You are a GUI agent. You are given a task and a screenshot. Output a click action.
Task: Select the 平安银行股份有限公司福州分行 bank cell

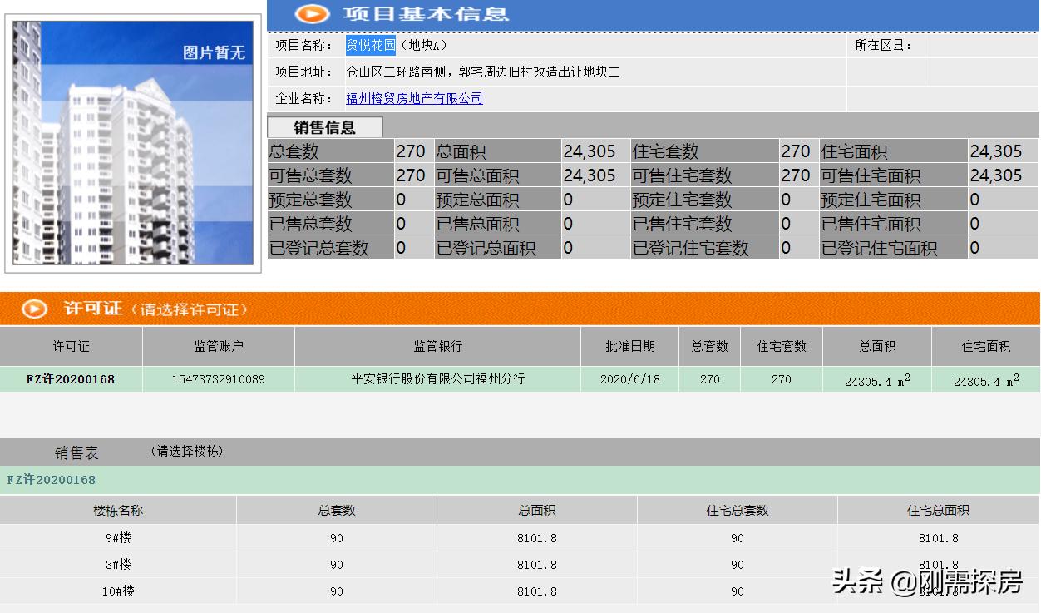(437, 379)
